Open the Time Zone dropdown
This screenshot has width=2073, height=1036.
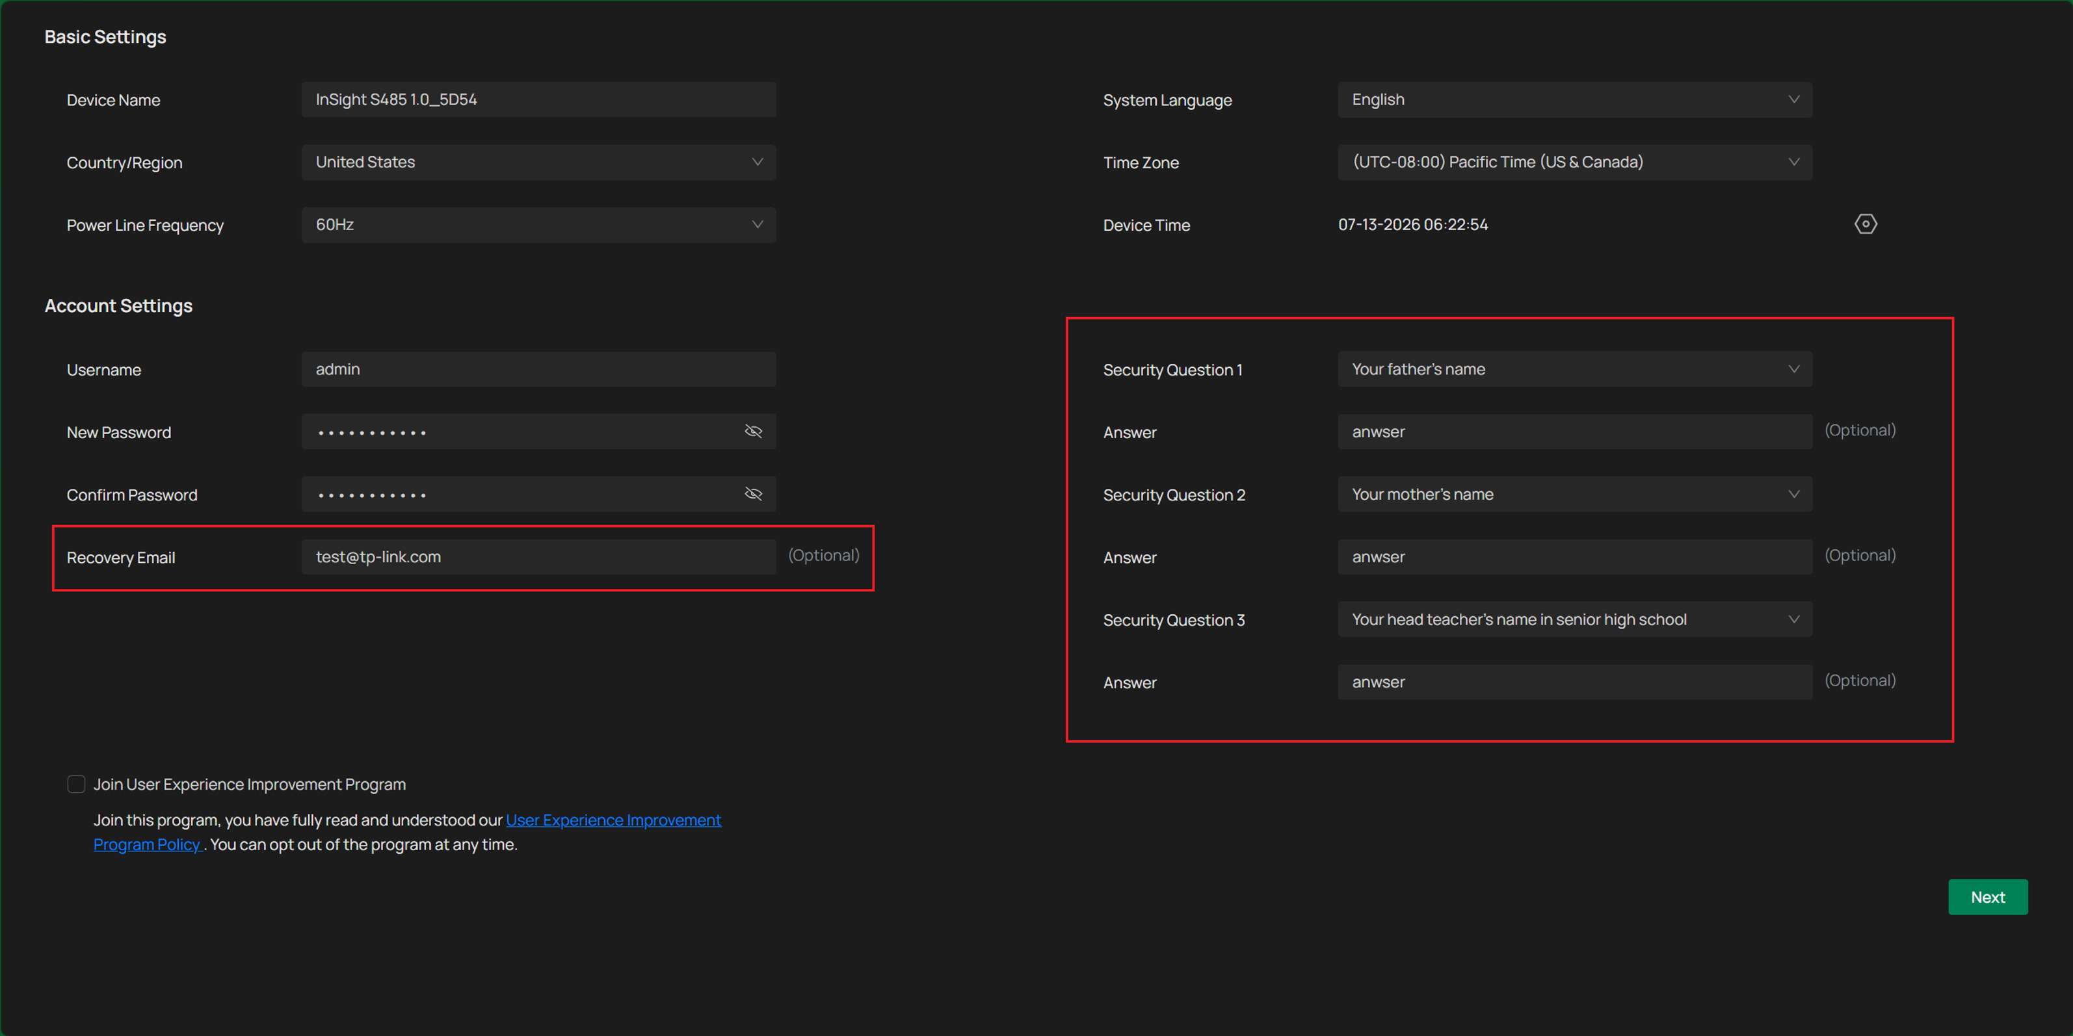click(x=1575, y=162)
